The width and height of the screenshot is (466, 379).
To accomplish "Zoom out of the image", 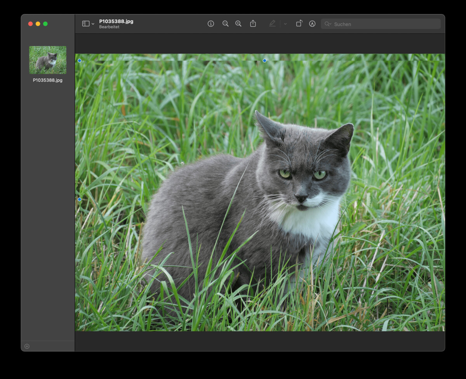I will tap(225, 24).
